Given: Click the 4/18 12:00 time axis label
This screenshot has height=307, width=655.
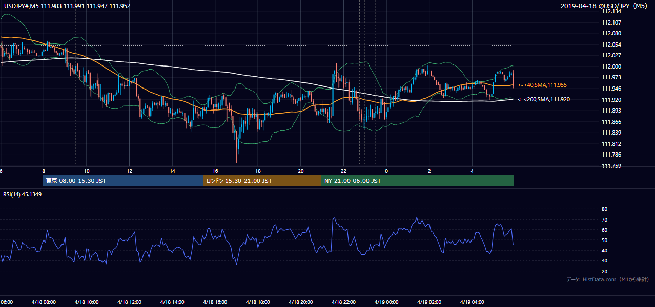Looking at the screenshot, I should click(129, 302).
